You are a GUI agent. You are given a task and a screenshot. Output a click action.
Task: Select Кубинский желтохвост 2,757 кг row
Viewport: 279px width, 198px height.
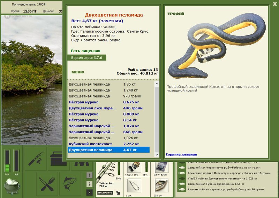(x=108, y=144)
